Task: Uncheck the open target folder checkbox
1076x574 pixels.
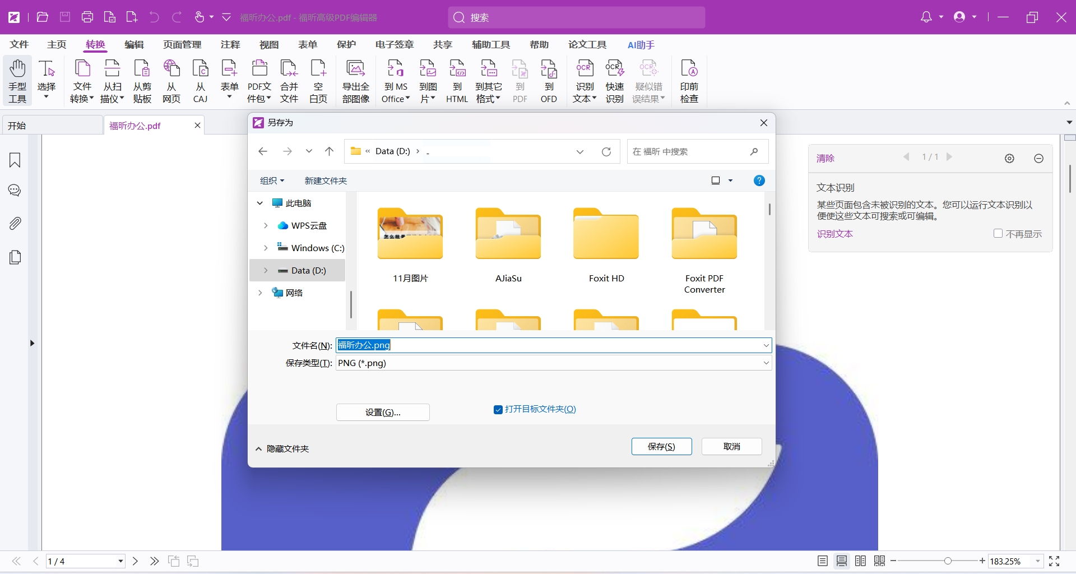Action: tap(498, 410)
